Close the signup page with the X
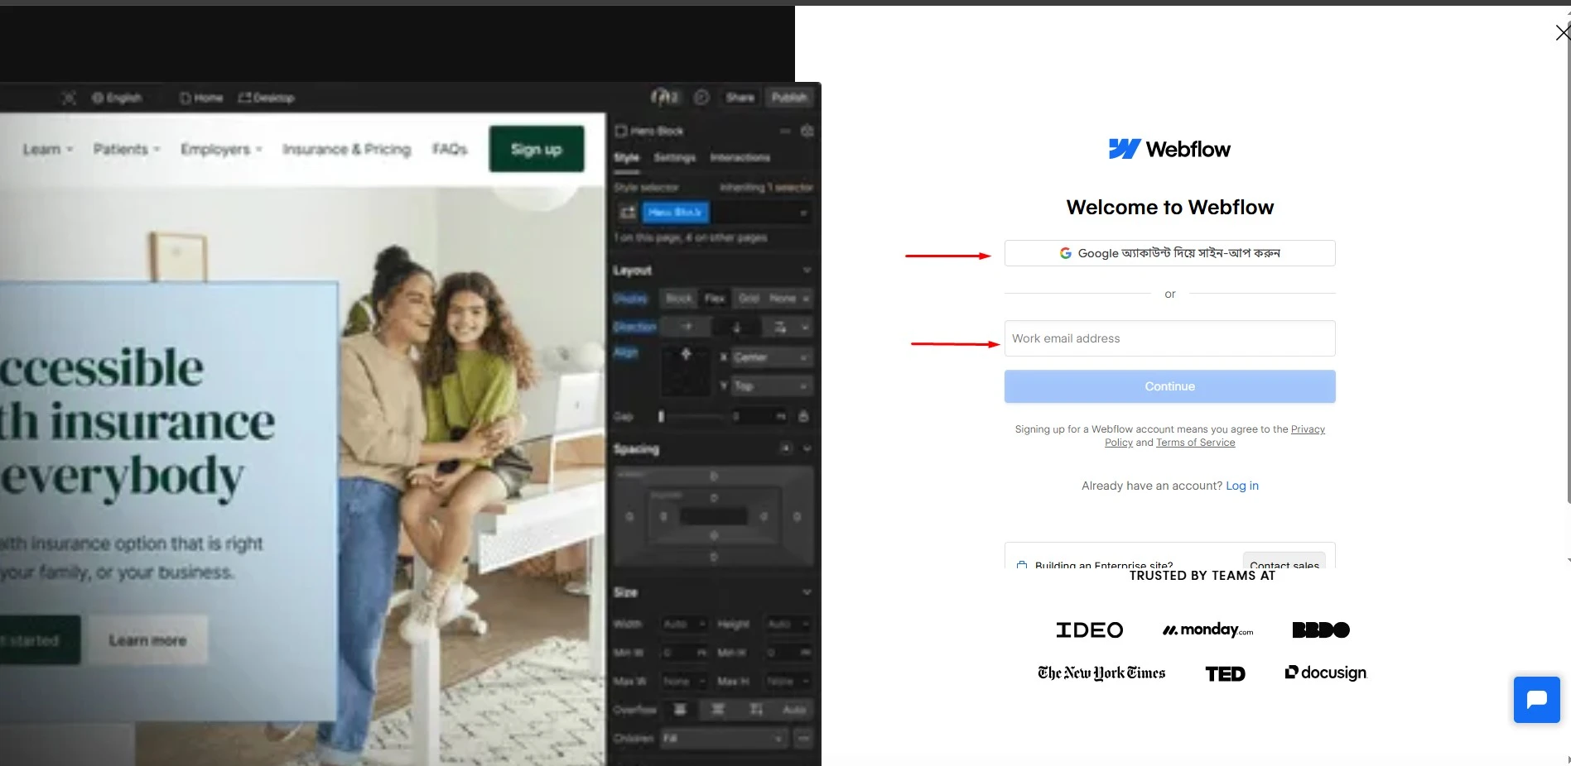 click(1562, 32)
